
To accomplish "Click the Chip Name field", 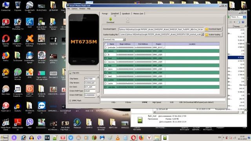I will tap(90, 79).
